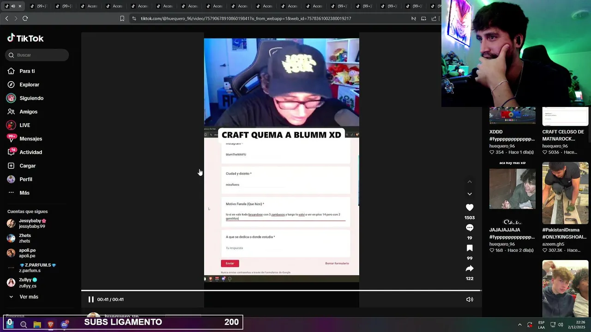Open the comments on the video

[470, 228]
